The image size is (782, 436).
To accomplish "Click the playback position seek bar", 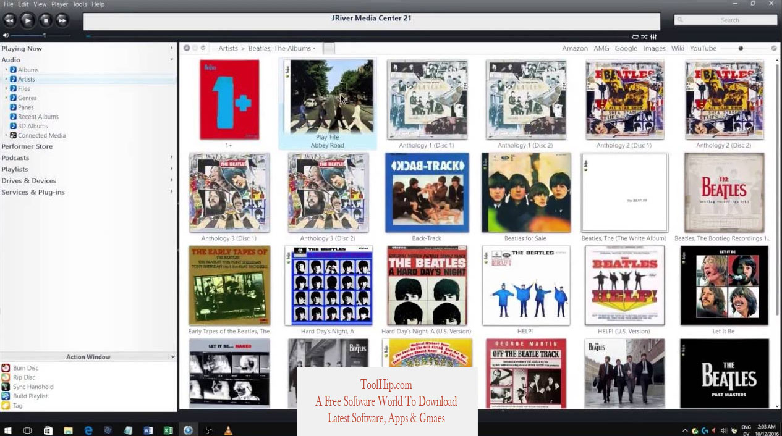I will click(x=357, y=36).
